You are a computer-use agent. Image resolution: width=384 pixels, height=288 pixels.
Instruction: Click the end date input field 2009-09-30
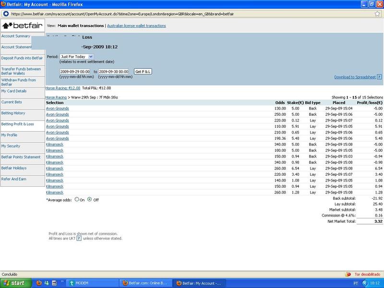[113, 72]
